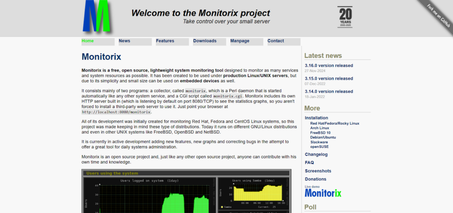Open Slackware install guide

(319, 142)
